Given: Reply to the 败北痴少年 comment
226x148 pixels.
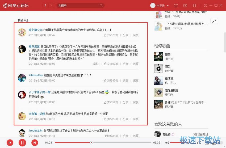Looking at the screenshot, I should [x=136, y=35].
